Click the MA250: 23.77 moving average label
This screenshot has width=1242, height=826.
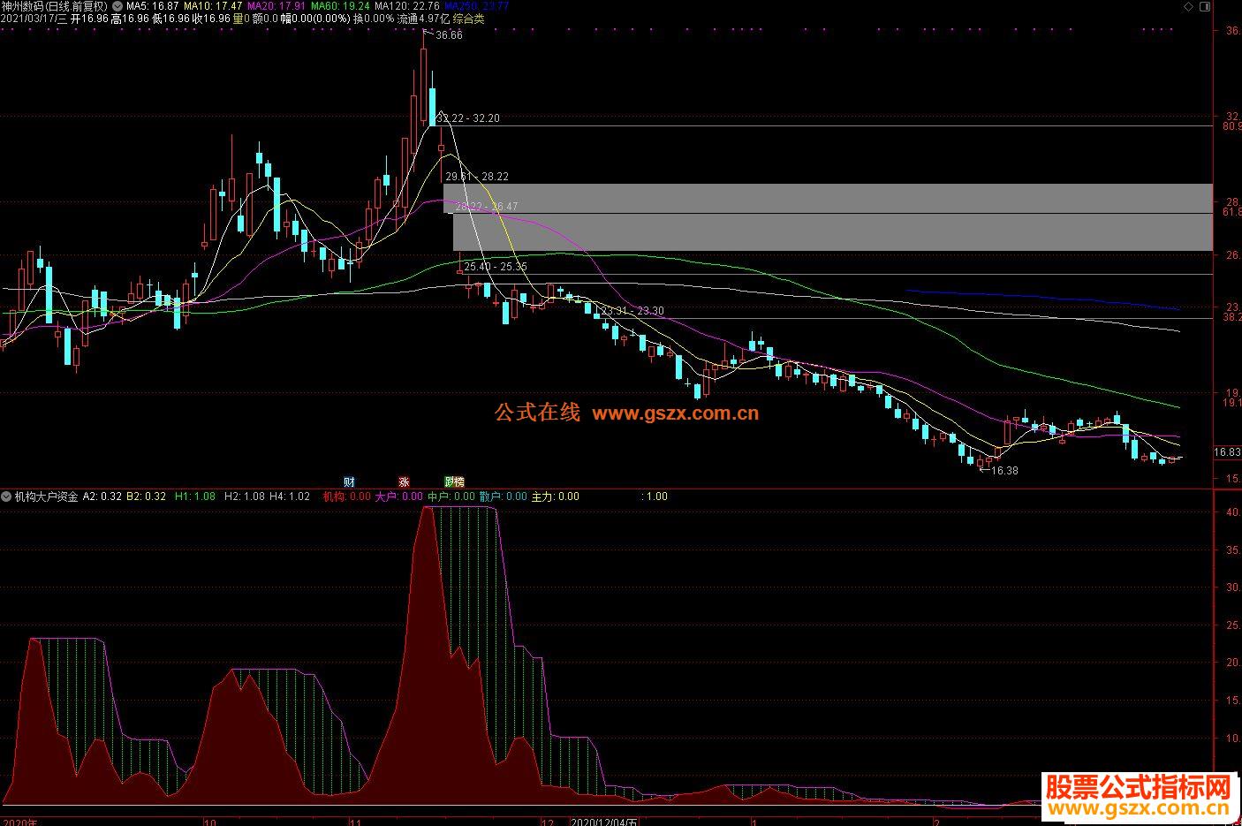click(x=476, y=6)
